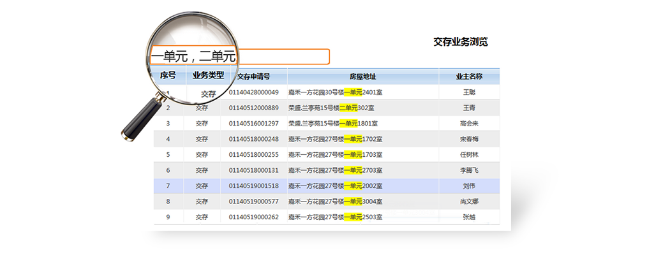Image resolution: width=670 pixels, height=255 pixels.
Task: Click application number 01140518000255
Action: click(253, 154)
